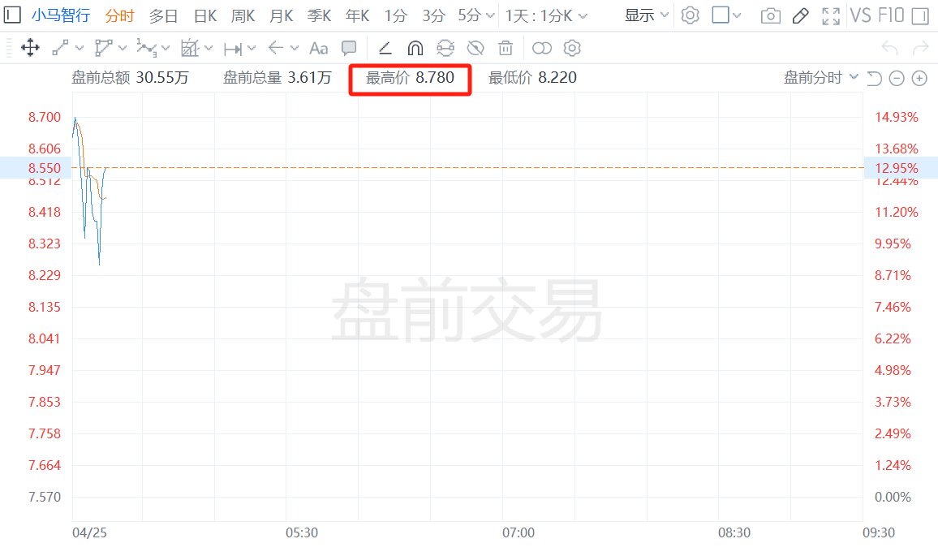Open the 显示 display dropdown

pyautogui.click(x=647, y=15)
